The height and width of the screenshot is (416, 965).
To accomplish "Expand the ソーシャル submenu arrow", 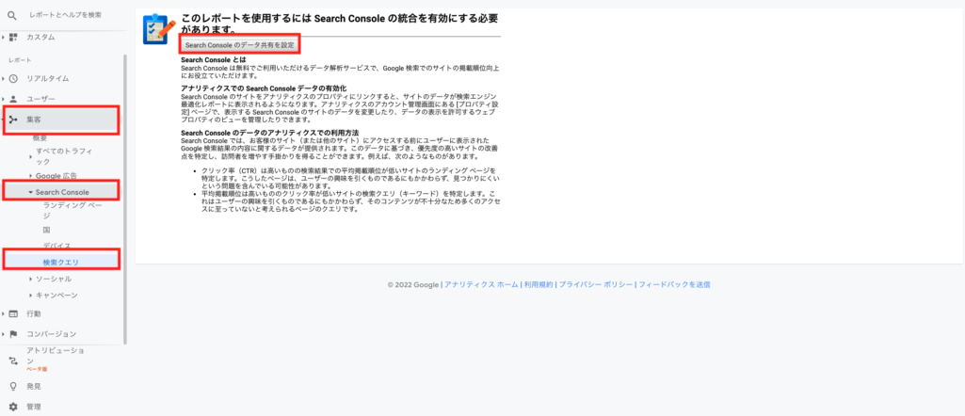I will pyautogui.click(x=31, y=279).
